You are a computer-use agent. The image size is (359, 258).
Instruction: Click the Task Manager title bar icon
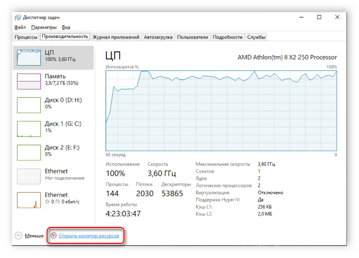(17, 17)
